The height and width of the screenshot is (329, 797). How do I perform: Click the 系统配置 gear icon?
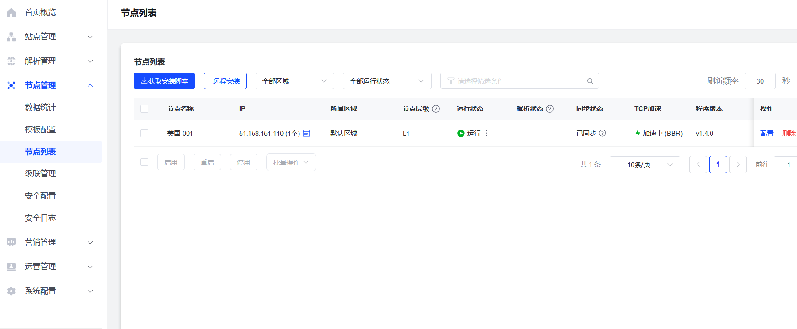[11, 291]
